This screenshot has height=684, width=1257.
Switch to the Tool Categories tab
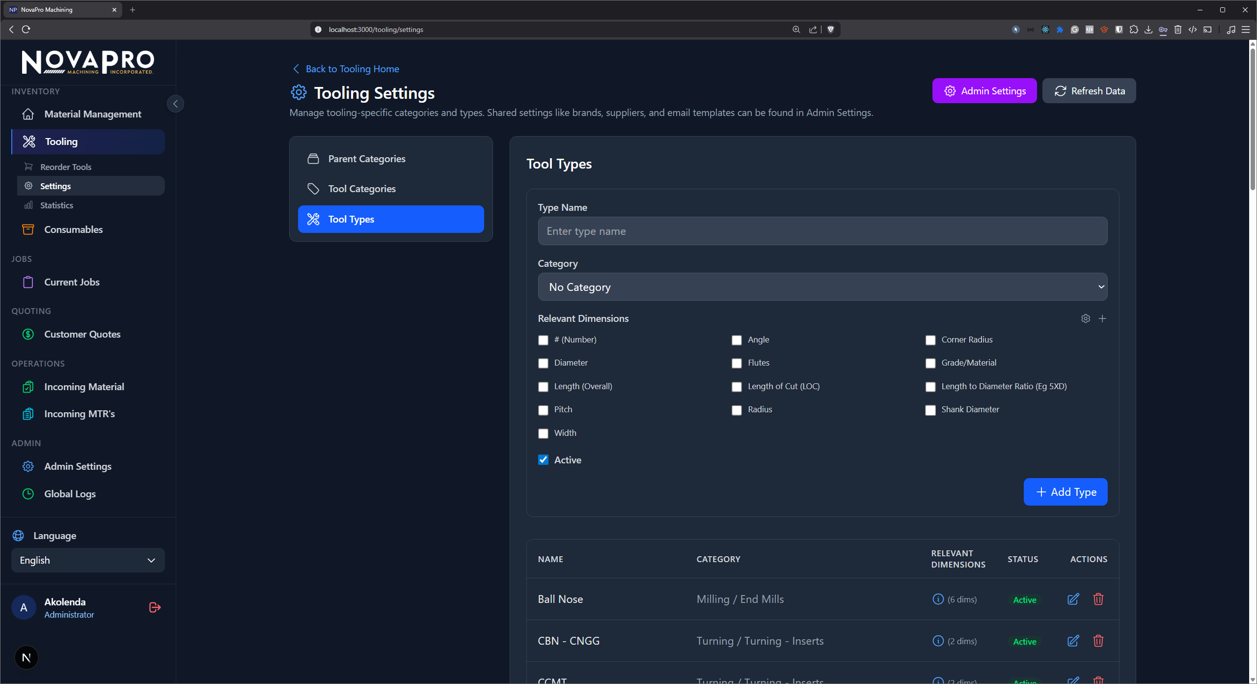(361, 189)
